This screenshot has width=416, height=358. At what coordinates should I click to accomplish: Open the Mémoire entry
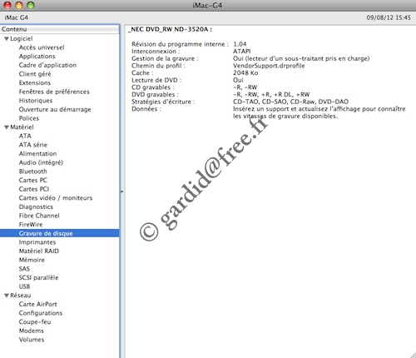click(x=32, y=260)
